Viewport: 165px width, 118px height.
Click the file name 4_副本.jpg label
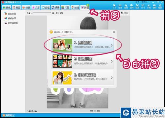click(32, 111)
